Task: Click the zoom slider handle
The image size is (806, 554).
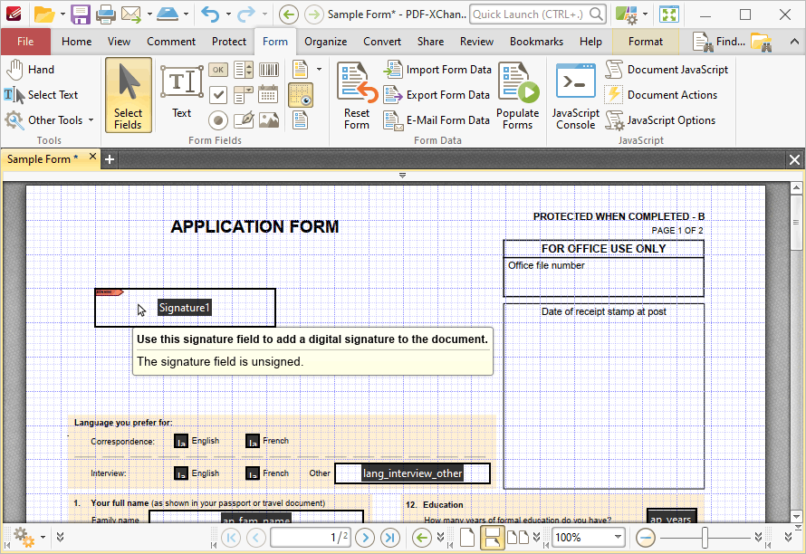Action: pyautogui.click(x=705, y=538)
